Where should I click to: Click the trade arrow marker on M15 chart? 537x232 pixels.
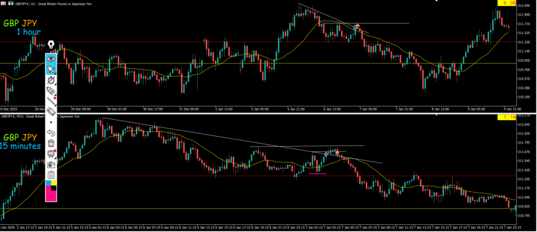coord(327,154)
